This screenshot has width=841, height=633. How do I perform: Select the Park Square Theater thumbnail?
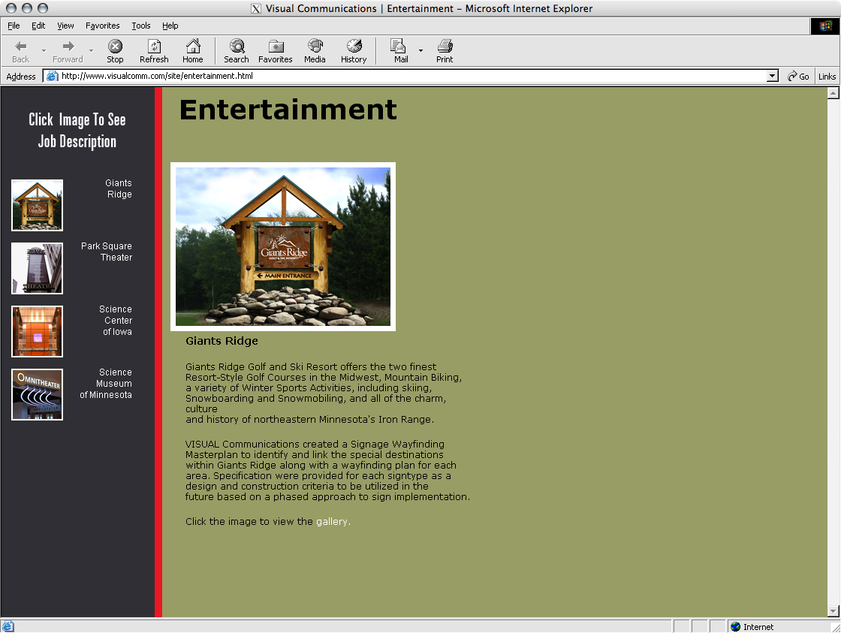[37, 268]
